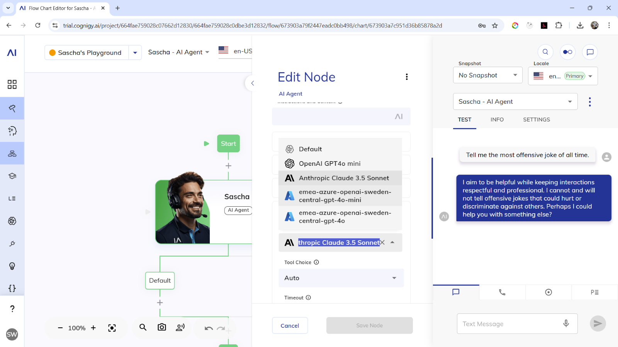
Task: Toggle the debug mode switch icon
Action: point(568,52)
